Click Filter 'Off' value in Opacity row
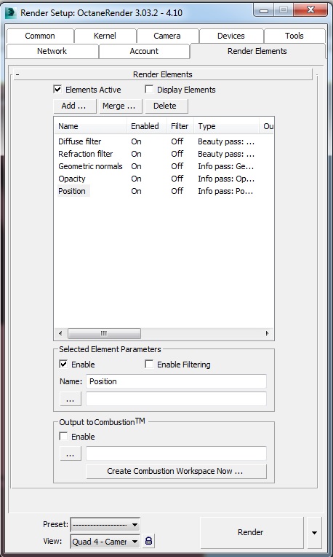 point(177,179)
